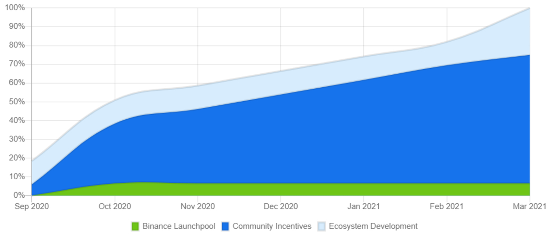Click the Jan 2021 date label
Image resolution: width=557 pixels, height=239 pixels.
pyautogui.click(x=363, y=206)
